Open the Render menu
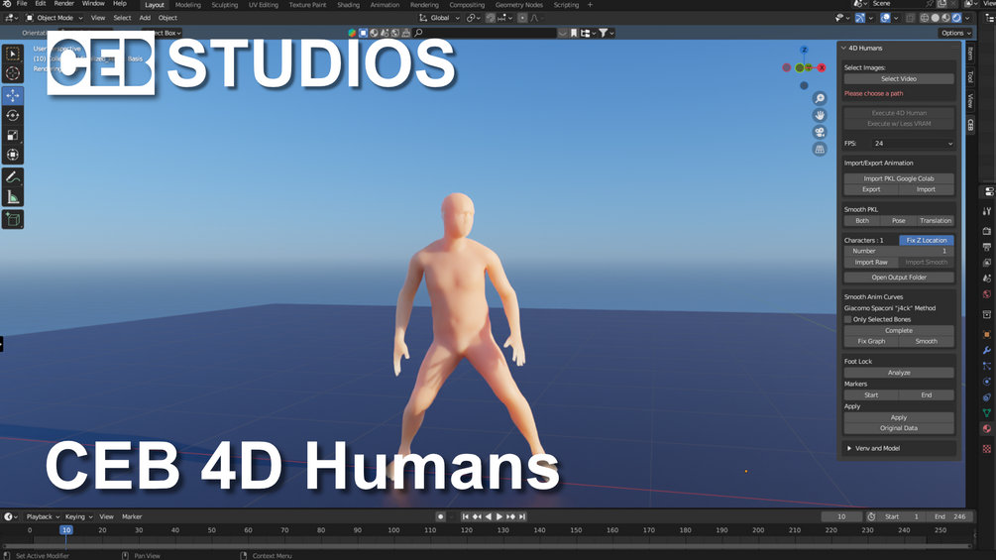 tap(63, 4)
